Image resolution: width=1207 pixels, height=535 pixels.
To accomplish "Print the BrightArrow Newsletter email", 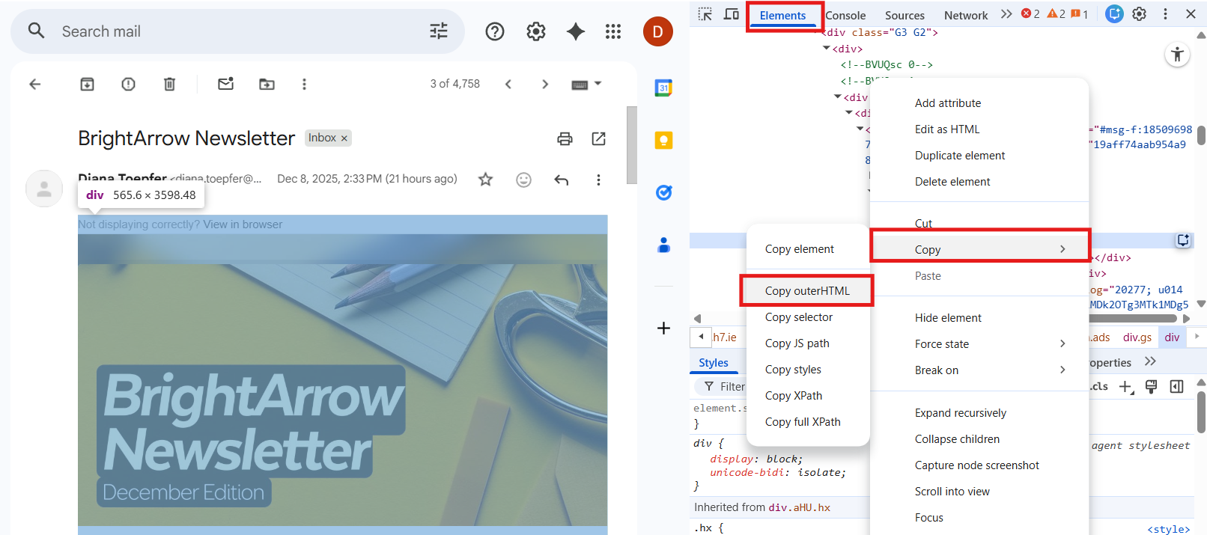I will [565, 138].
